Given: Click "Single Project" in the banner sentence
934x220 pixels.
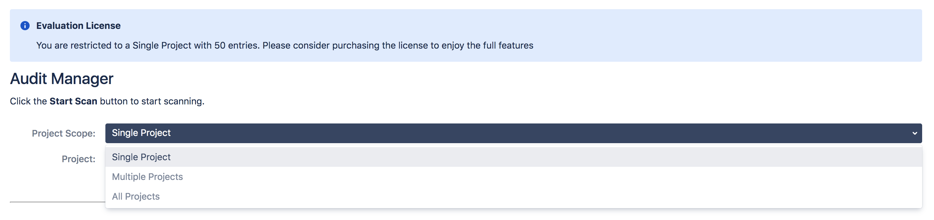Looking at the screenshot, I should click(162, 46).
